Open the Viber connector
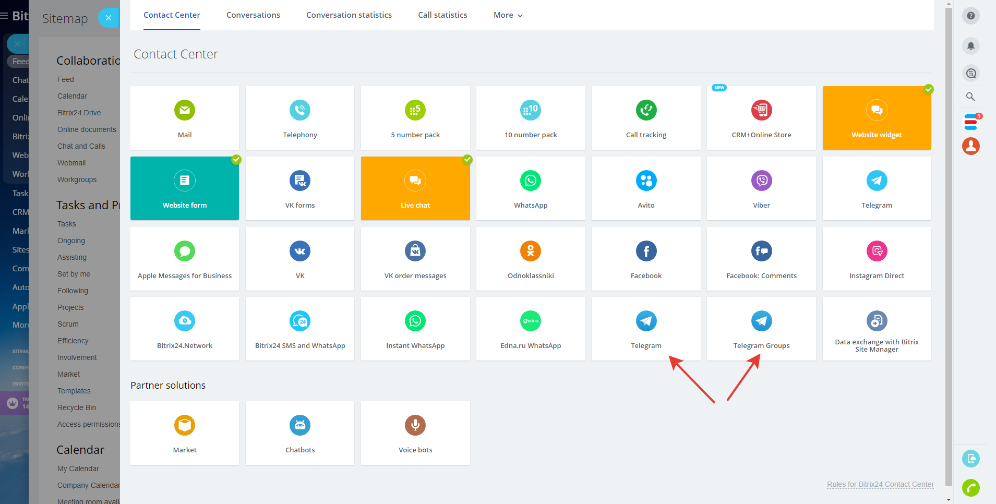Screen dimensions: 996x504 click(761, 188)
